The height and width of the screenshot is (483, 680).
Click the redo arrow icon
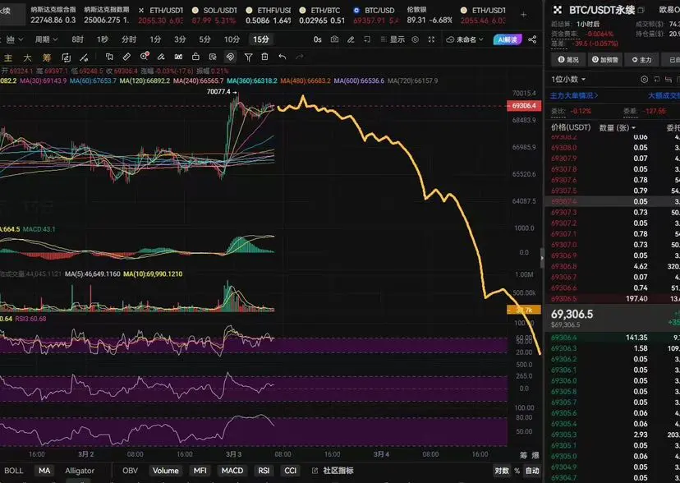coord(299,57)
